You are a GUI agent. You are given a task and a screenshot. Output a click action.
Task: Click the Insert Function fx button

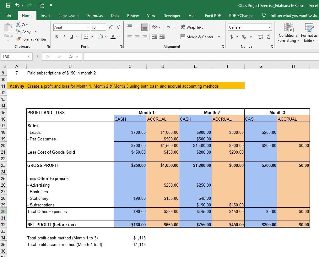coord(71,57)
